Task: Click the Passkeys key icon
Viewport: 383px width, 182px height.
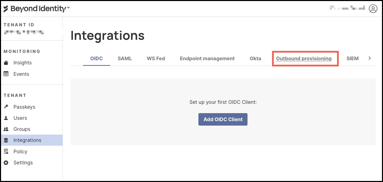Action: (6, 107)
